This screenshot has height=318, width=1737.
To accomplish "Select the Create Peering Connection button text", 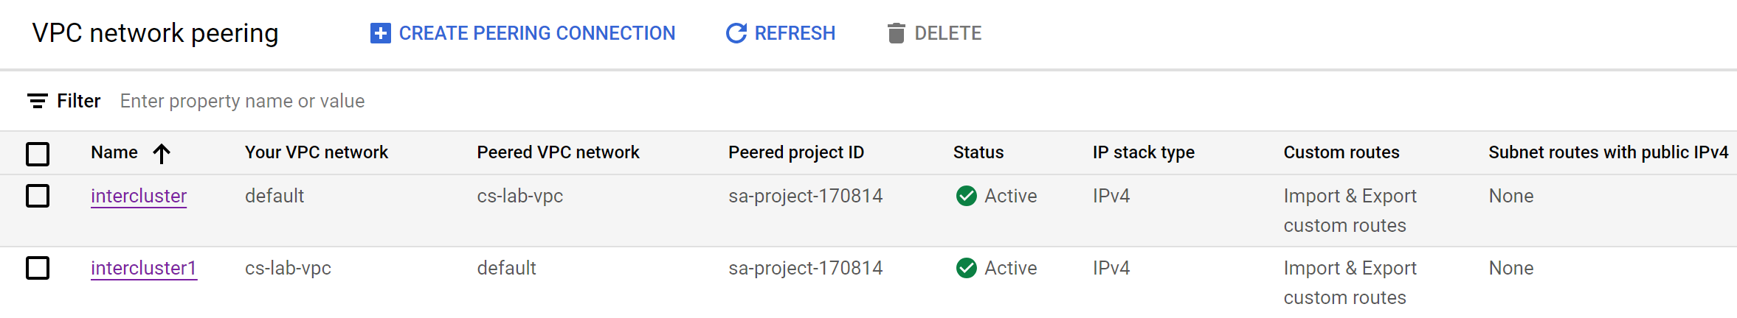I will pos(537,33).
